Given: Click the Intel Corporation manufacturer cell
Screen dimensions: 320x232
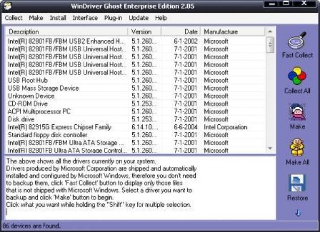Looking at the screenshot, I should (226, 127).
